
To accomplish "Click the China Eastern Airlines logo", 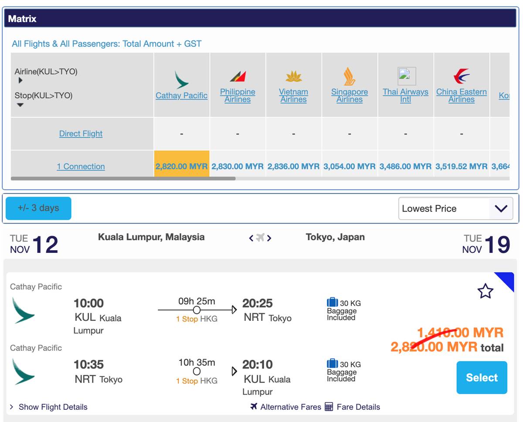I will (x=462, y=76).
